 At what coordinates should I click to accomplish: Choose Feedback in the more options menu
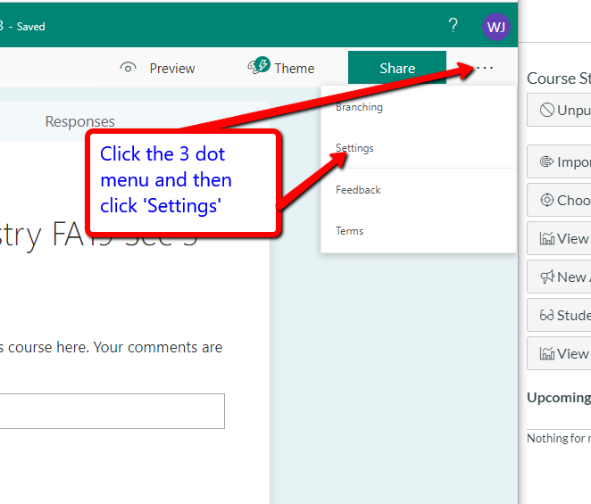(358, 190)
